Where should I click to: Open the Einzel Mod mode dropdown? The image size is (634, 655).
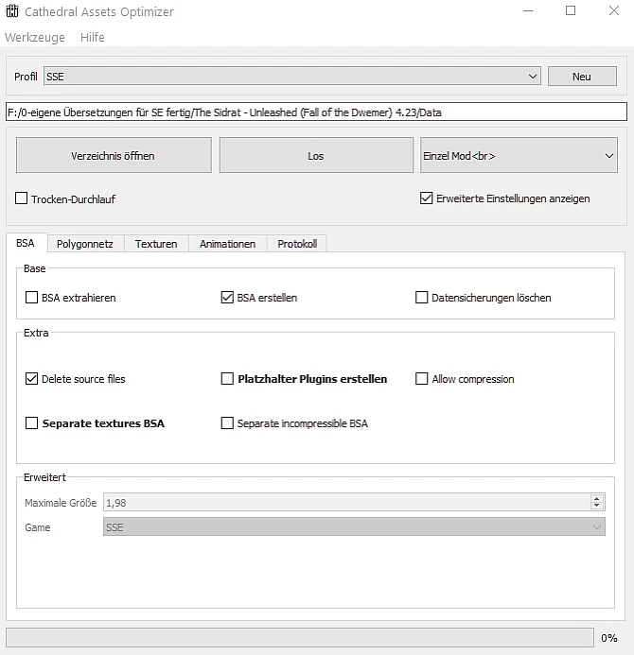519,156
